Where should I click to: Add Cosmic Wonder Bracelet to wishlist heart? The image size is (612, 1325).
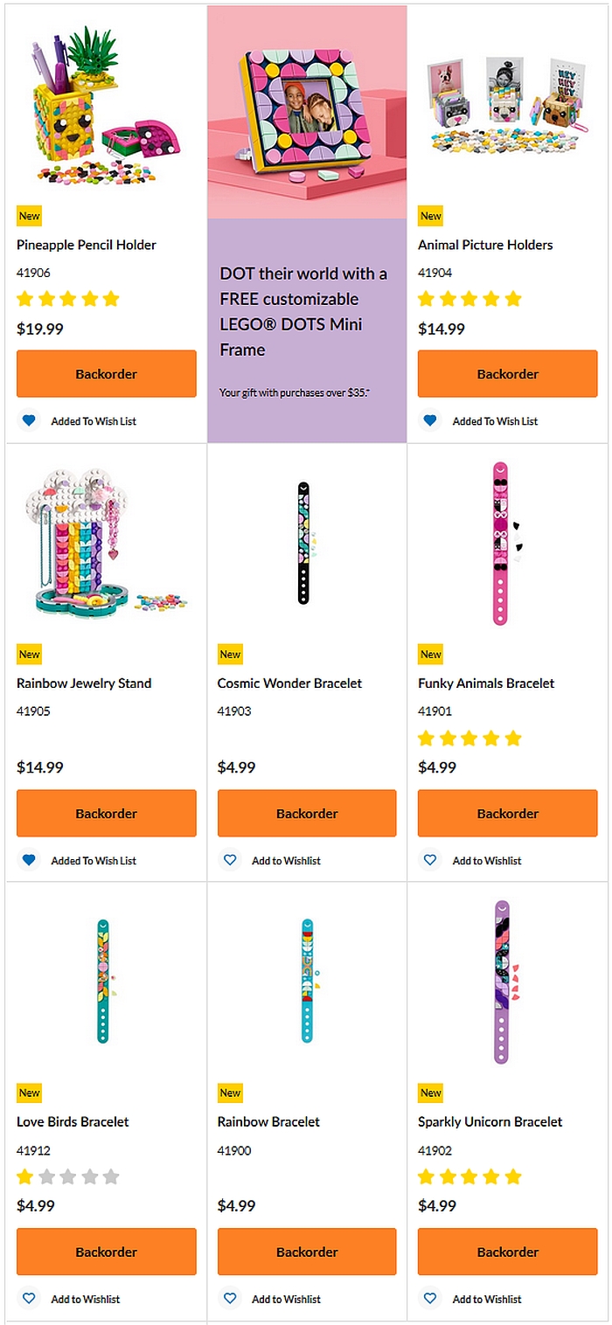[x=230, y=861]
